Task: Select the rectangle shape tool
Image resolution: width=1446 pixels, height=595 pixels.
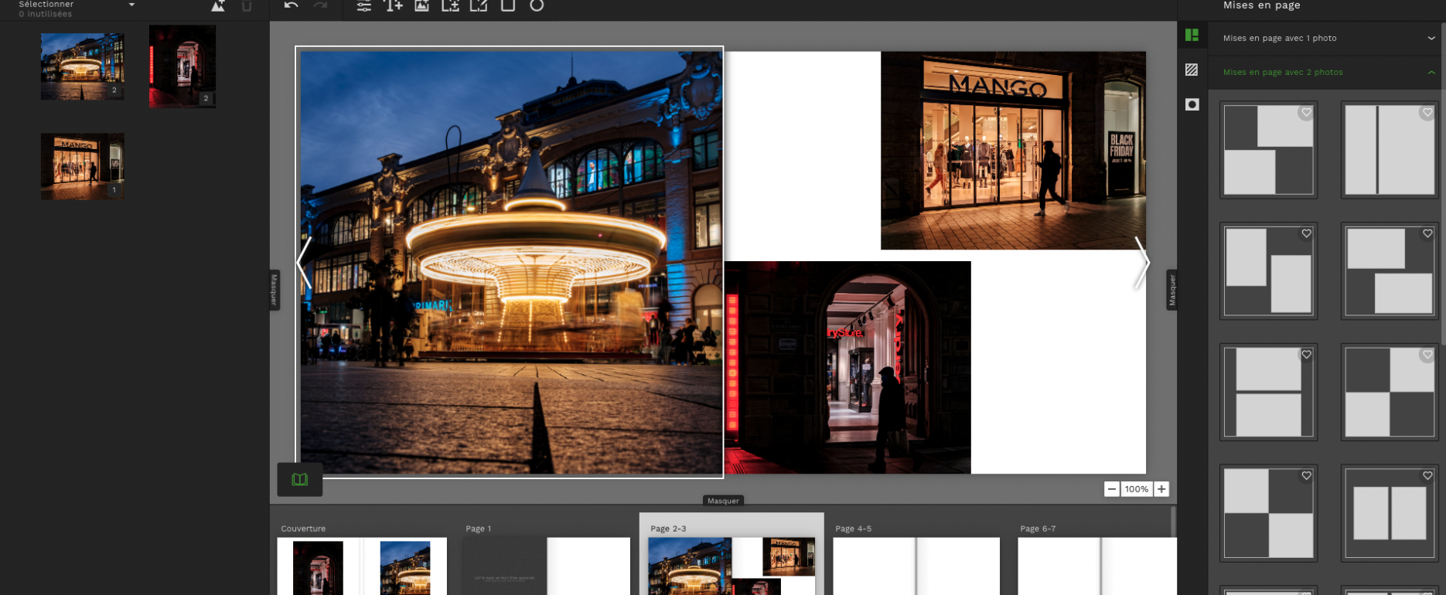Action: [x=508, y=6]
